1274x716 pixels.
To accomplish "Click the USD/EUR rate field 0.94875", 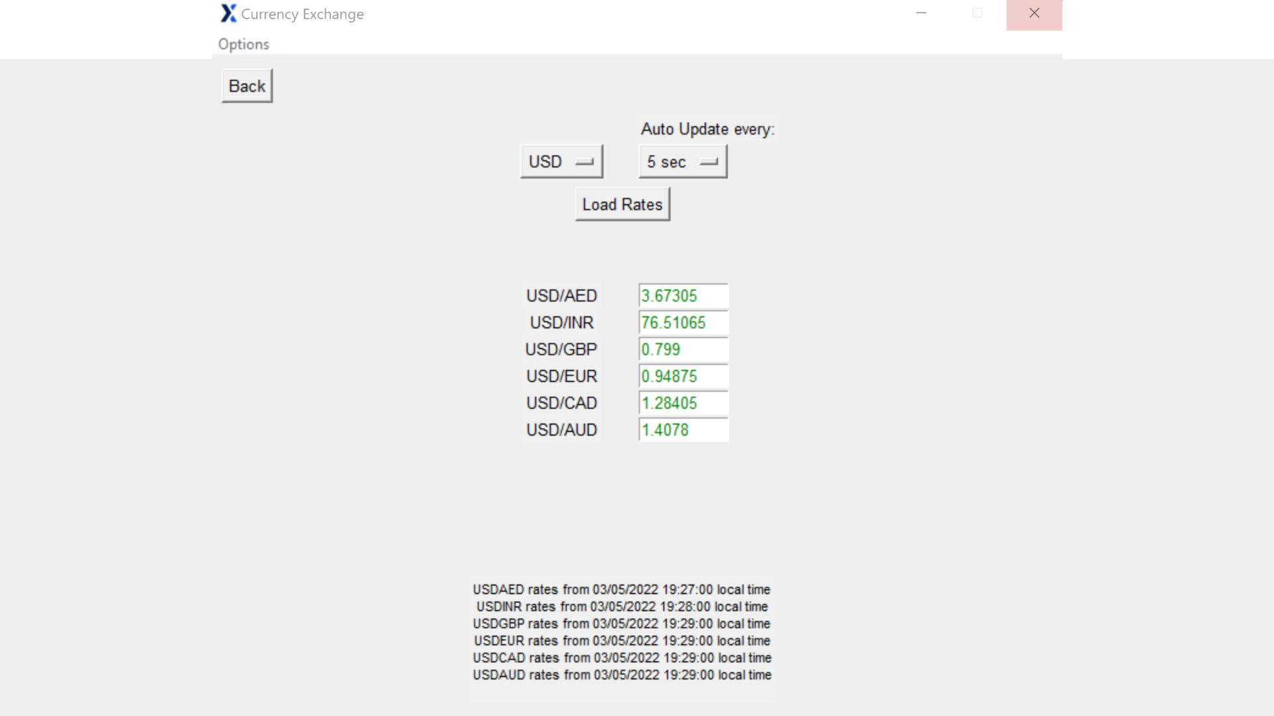I will click(683, 377).
